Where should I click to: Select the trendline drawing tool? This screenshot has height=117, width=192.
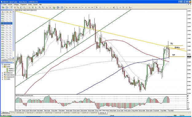pyautogui.click(x=111, y=7)
